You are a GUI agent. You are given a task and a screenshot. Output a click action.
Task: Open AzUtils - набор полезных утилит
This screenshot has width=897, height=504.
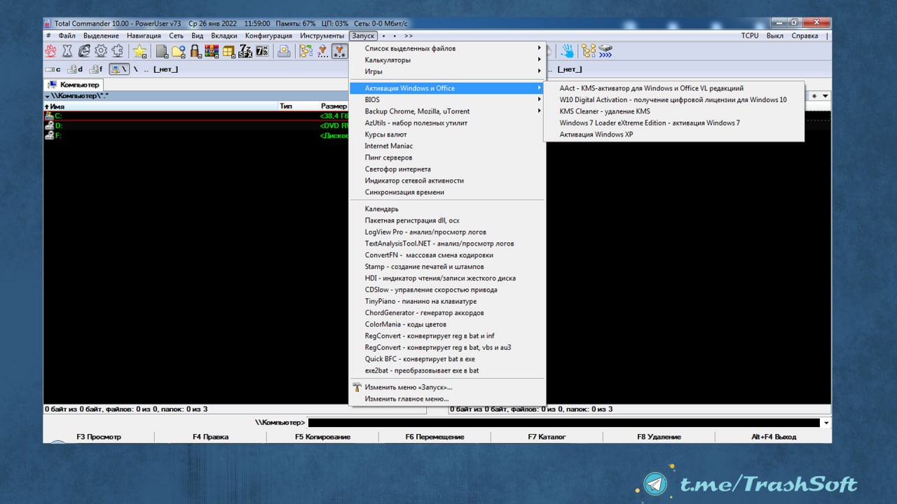click(447, 122)
